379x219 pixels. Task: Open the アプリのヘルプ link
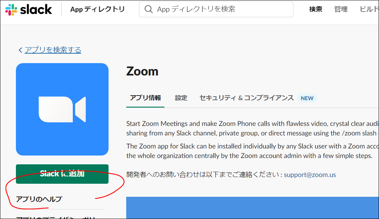pyautogui.click(x=39, y=199)
